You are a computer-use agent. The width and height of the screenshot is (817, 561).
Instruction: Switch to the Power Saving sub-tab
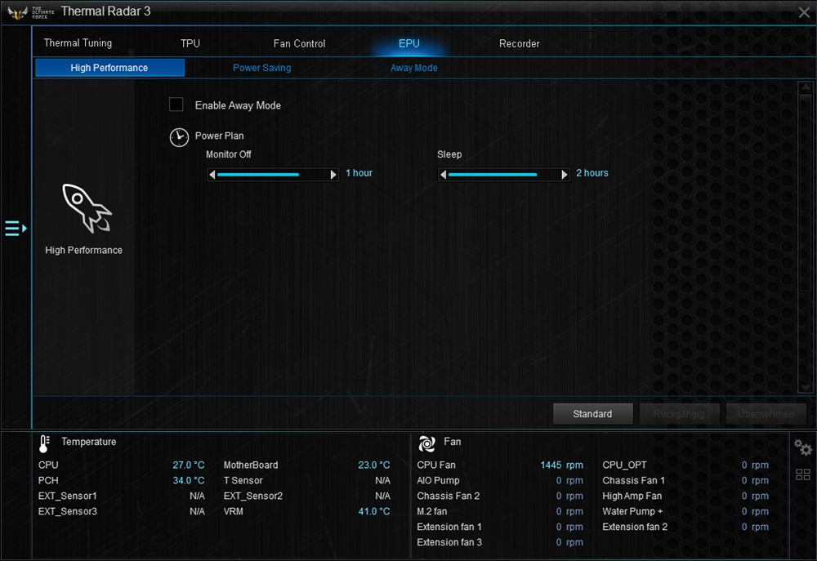(x=261, y=68)
